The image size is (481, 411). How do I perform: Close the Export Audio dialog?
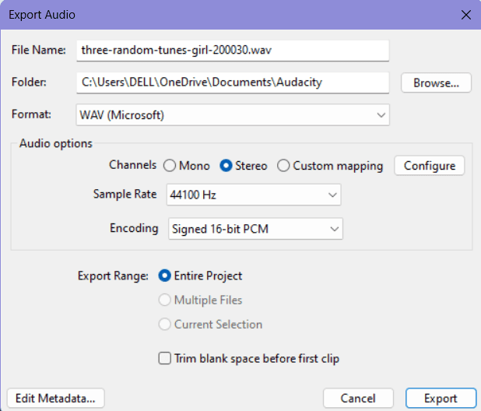pos(466,15)
